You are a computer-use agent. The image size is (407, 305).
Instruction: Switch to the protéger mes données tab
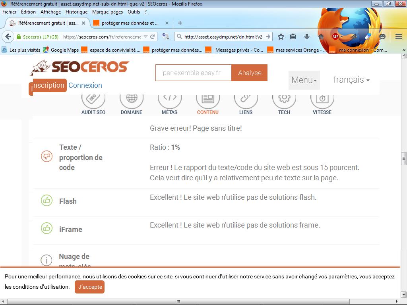[x=130, y=23]
